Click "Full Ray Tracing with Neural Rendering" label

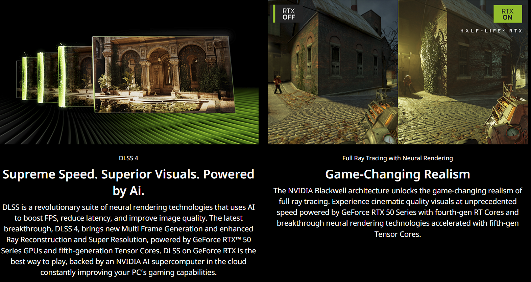pyautogui.click(x=397, y=158)
